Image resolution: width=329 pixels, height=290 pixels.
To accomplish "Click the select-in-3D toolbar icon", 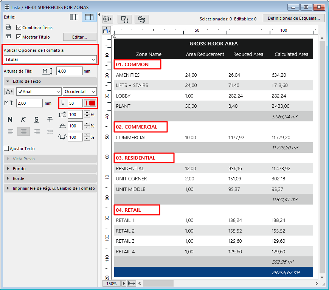I will pyautogui.click(x=142, y=19).
